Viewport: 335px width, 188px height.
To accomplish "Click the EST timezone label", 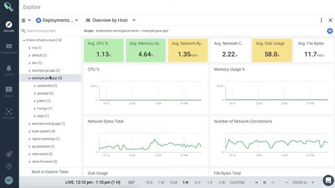I will (131, 182).
